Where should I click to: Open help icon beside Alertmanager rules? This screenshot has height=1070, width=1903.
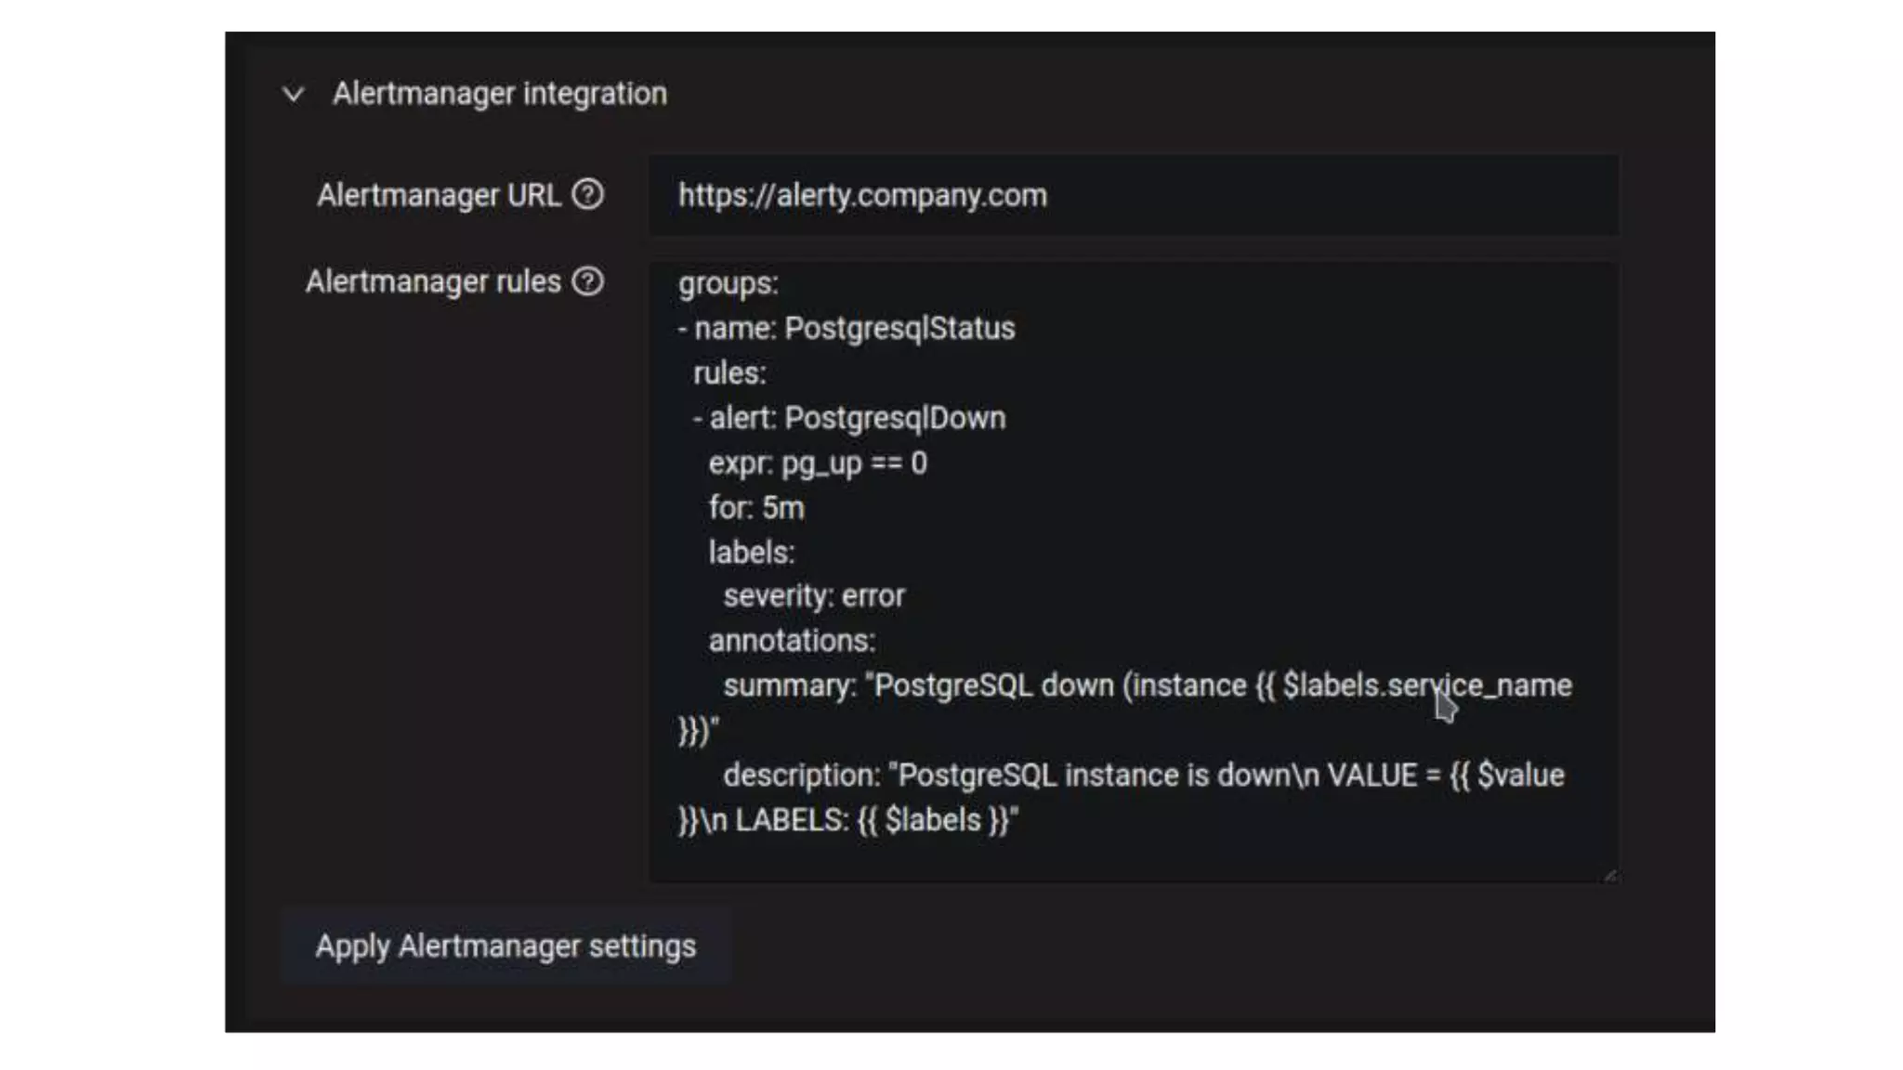click(587, 281)
